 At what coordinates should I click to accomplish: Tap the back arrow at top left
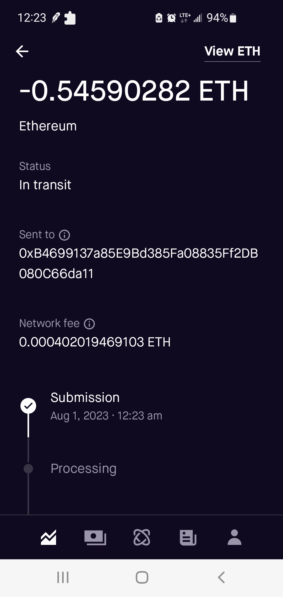(22, 51)
